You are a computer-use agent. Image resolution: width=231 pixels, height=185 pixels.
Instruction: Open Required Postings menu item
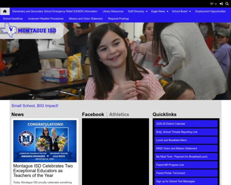pyautogui.click(x=119, y=19)
